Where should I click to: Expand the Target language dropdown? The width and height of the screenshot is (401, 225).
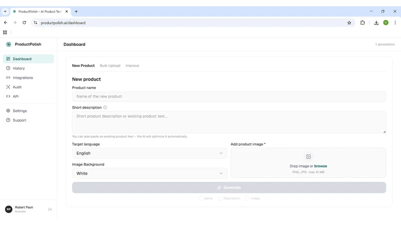coord(149,153)
